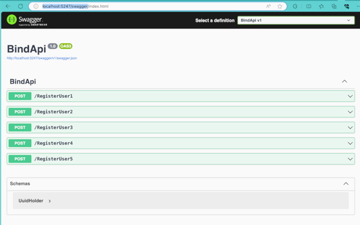Click the /RegisterUser5 path text
Image resolution: width=360 pixels, height=225 pixels.
[53, 159]
